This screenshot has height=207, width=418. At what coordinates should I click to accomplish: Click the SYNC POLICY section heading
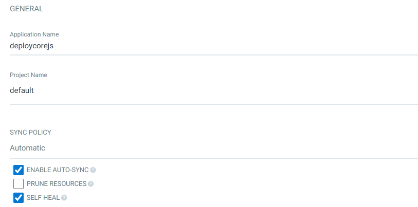[30, 132]
